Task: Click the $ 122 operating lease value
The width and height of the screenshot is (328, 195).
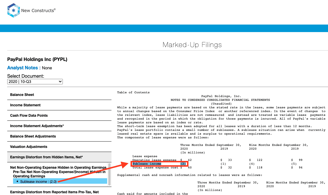Action: point(256,160)
